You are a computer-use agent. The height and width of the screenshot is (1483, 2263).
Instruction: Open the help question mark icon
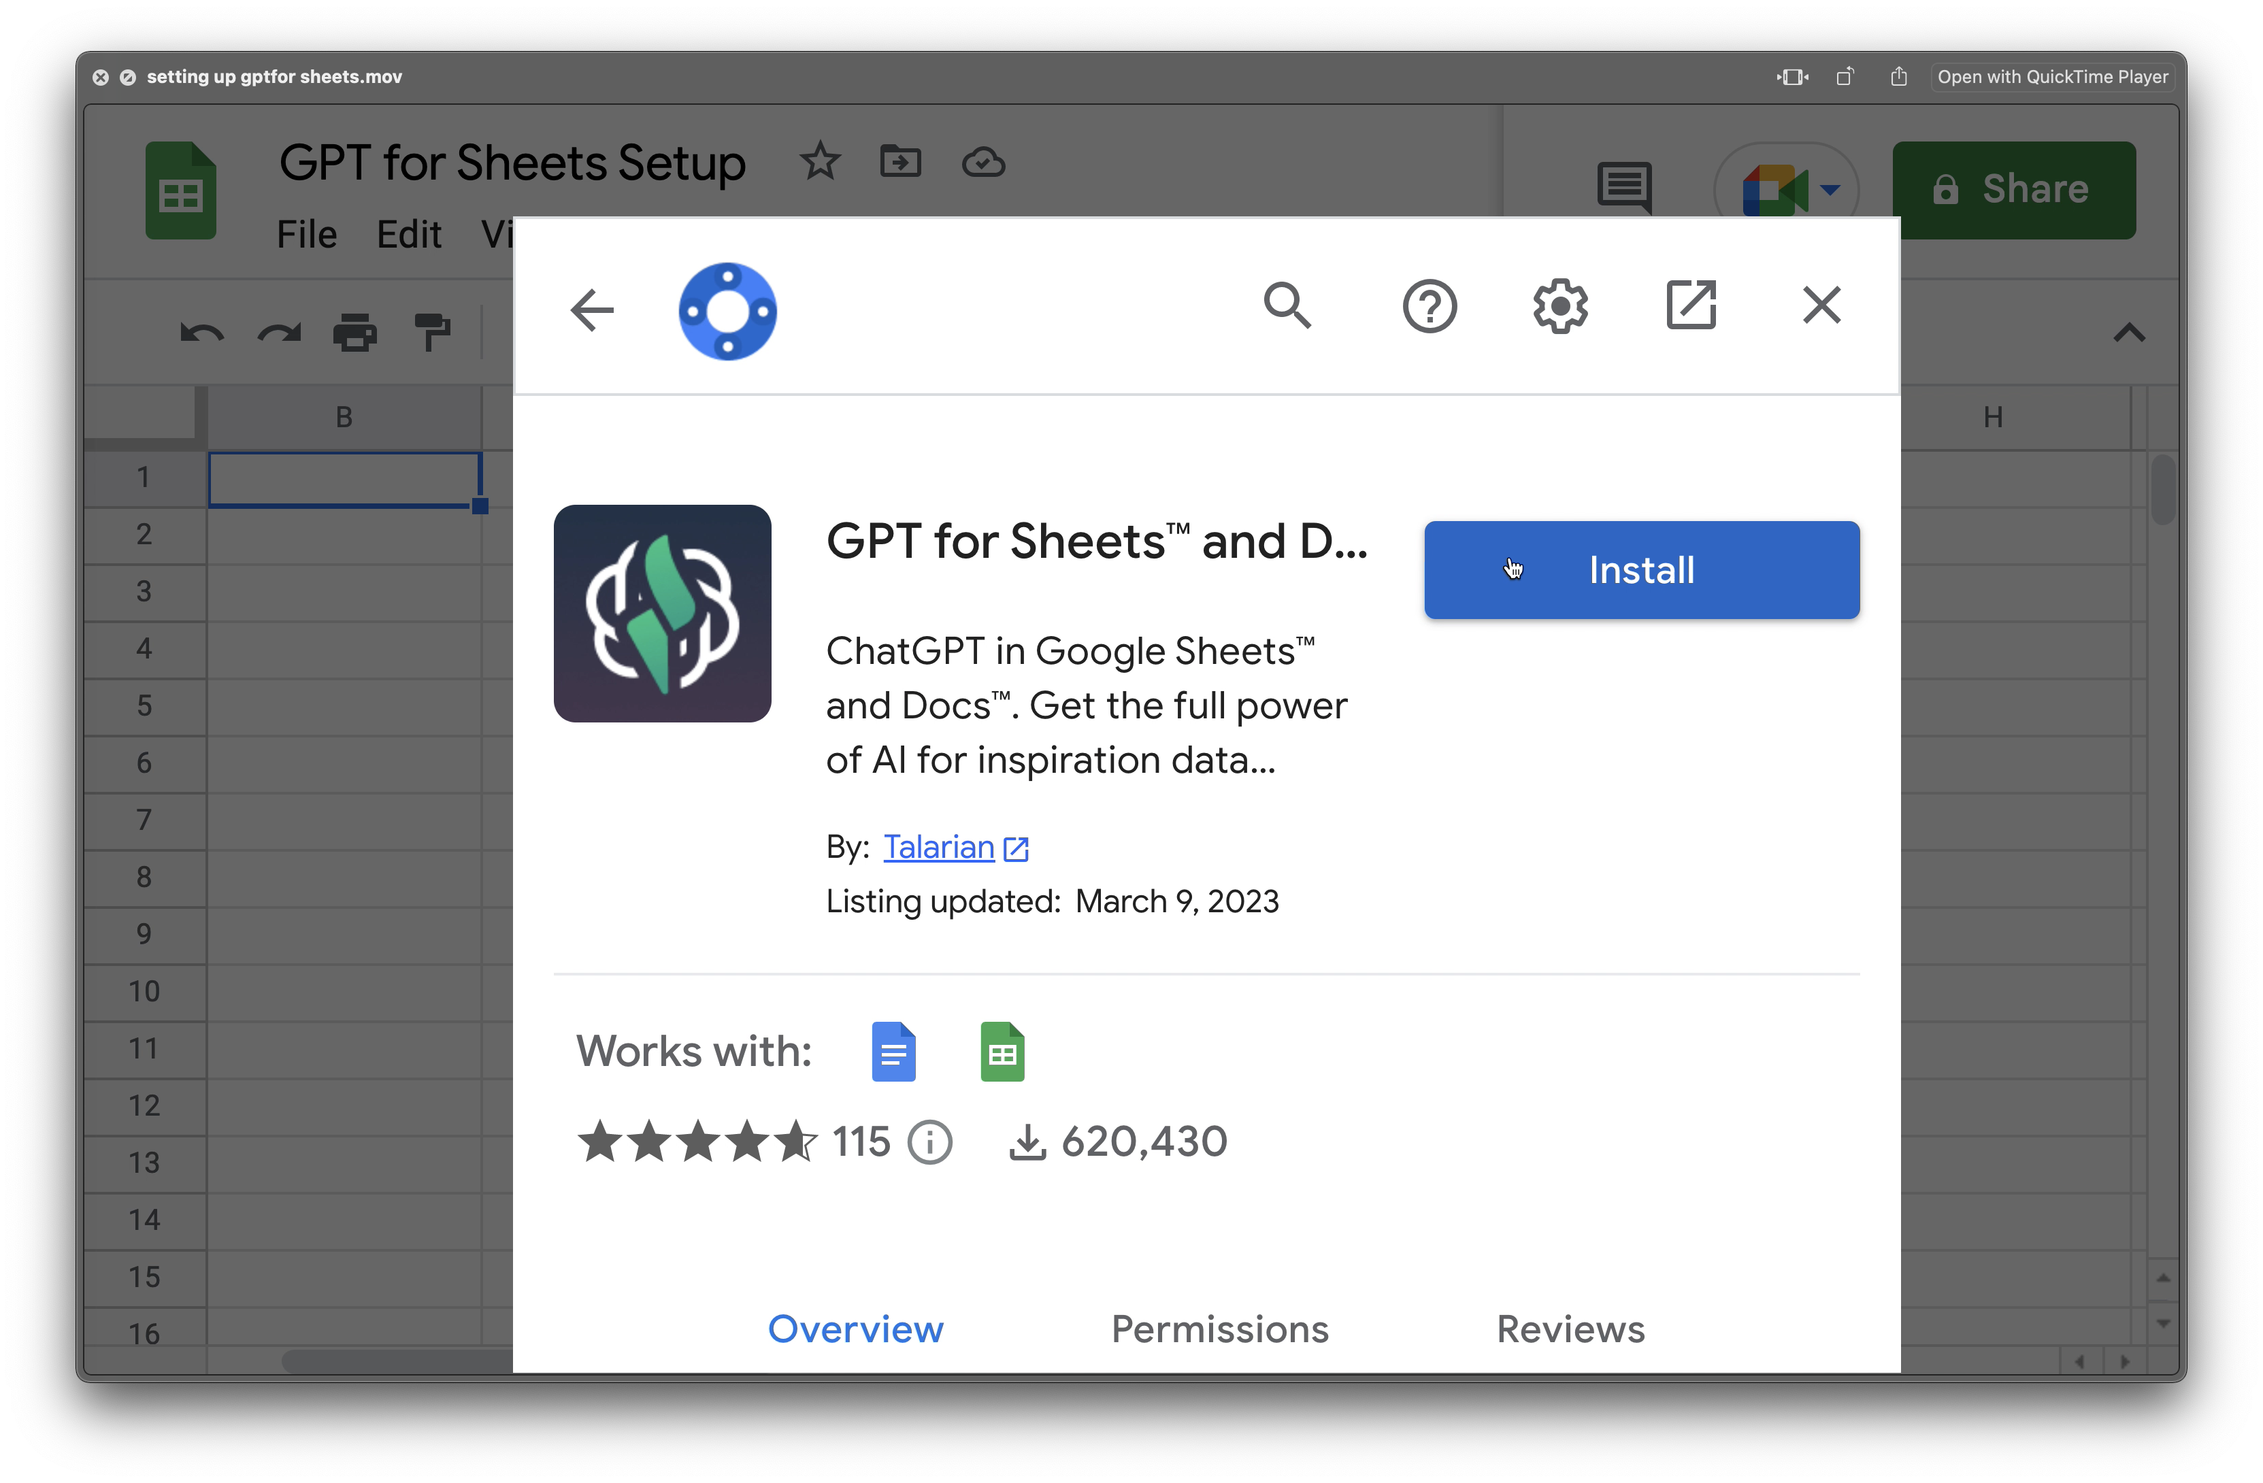[x=1429, y=306]
